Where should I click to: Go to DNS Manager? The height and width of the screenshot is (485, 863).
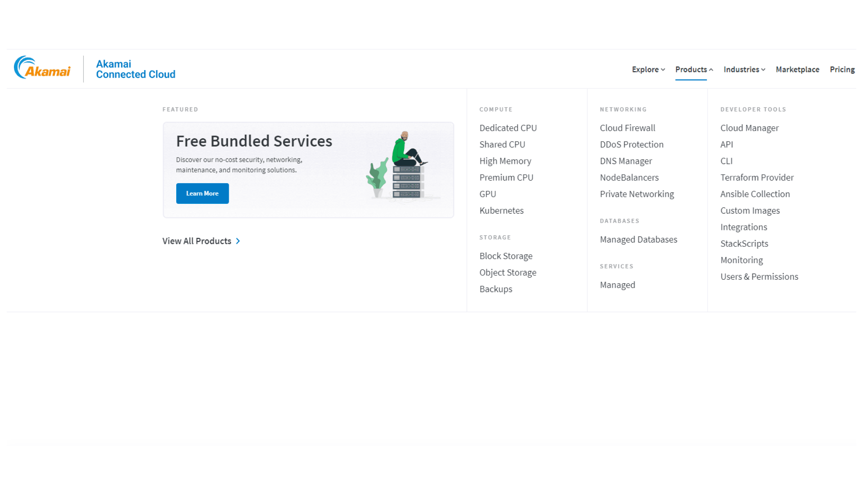(x=626, y=161)
